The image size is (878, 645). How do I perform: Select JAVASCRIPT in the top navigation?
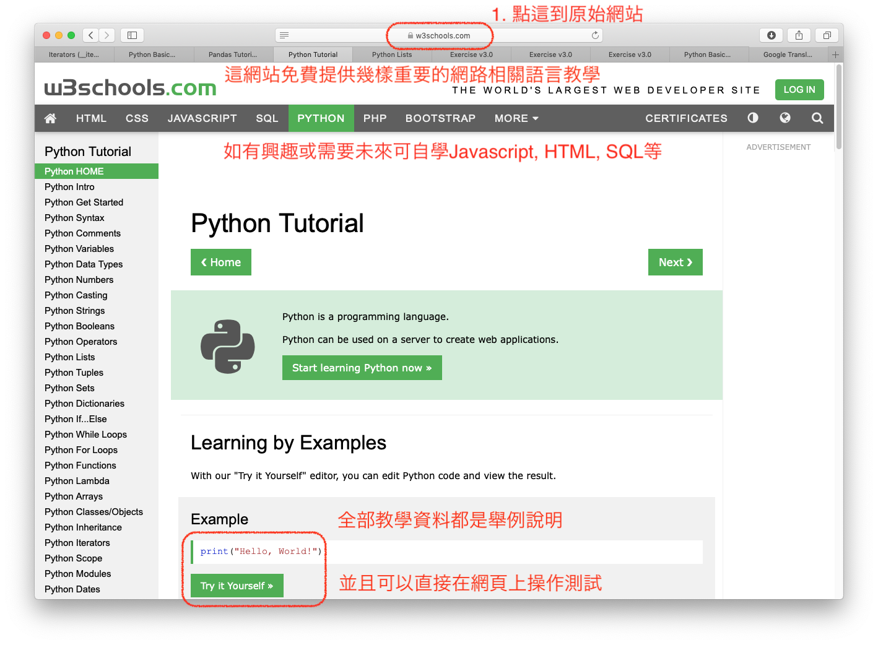coord(202,118)
